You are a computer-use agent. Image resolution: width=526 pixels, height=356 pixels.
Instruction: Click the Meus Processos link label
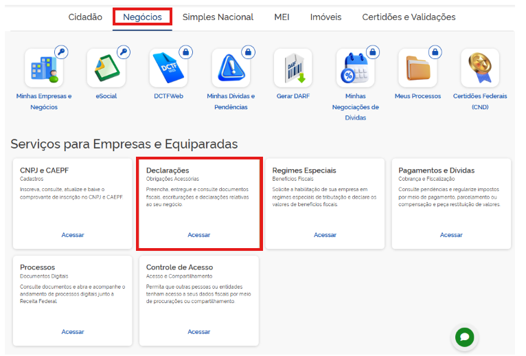(418, 96)
